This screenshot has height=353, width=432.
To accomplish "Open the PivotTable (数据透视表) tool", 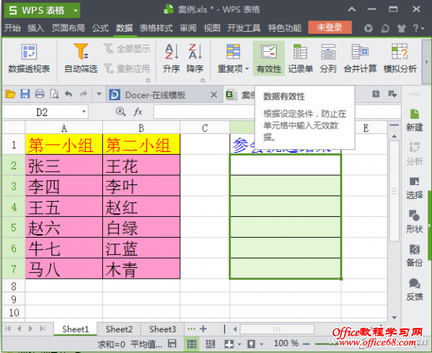I will click(x=29, y=59).
